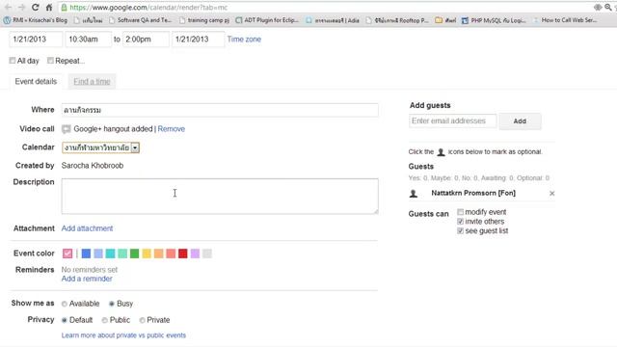The height and width of the screenshot is (347, 617).
Task: Enable the All day checkbox
Action: (13, 61)
